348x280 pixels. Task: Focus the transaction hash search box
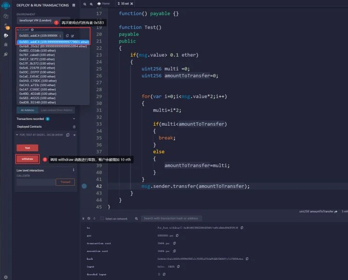(x=171, y=219)
